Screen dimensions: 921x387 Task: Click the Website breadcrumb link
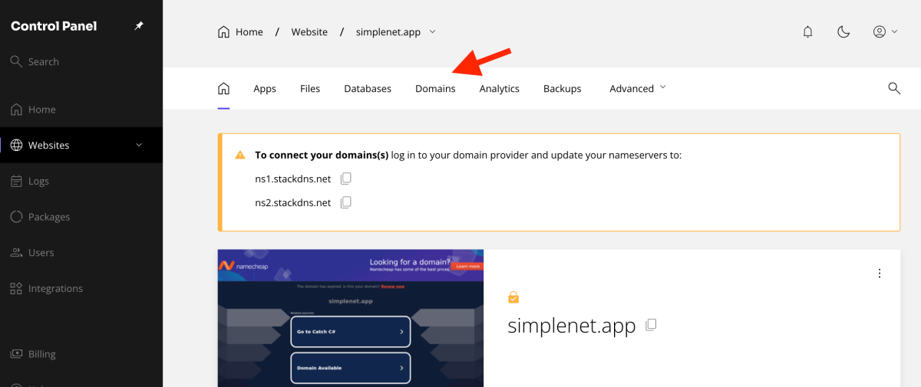point(309,32)
